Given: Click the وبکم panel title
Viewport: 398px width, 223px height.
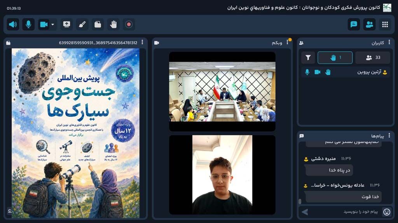Looking at the screenshot, I should [277, 43].
